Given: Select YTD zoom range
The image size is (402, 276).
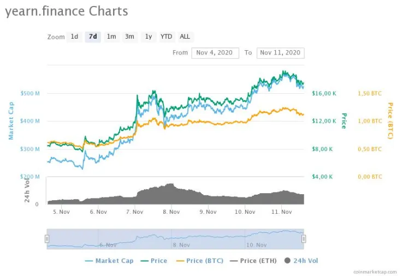Looking at the screenshot, I should point(166,37).
